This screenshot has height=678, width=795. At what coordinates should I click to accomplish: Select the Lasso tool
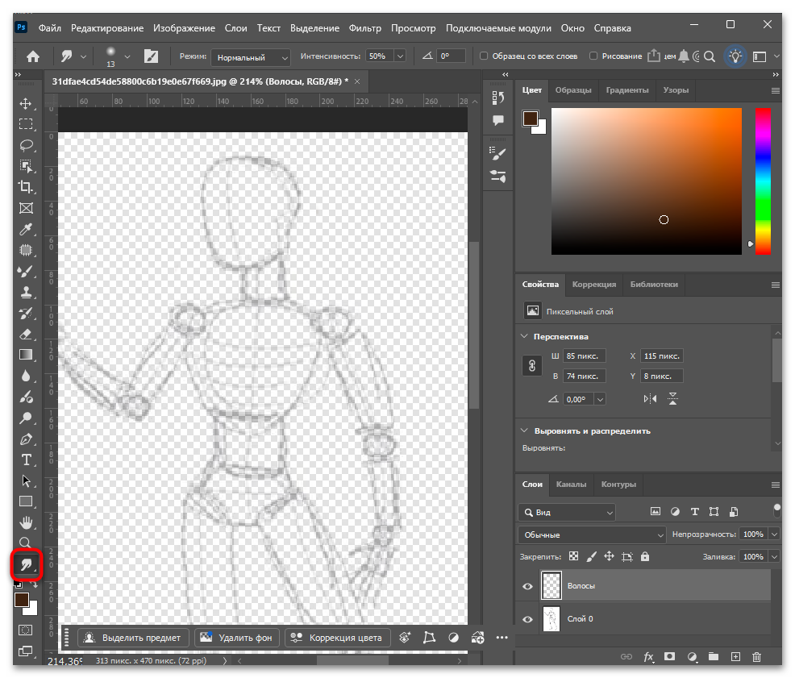pos(26,146)
